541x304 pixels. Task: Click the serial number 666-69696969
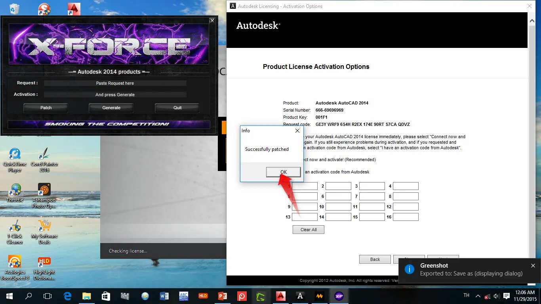coord(330,110)
